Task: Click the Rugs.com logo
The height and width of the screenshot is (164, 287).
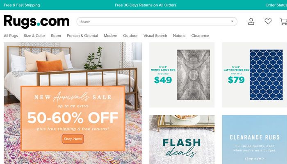Action: 36,22
